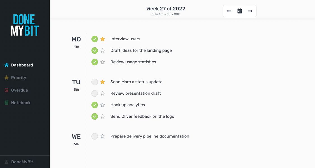Star the Hook up analytics task
Viewport: 315px width, 168px height.
tap(103, 105)
